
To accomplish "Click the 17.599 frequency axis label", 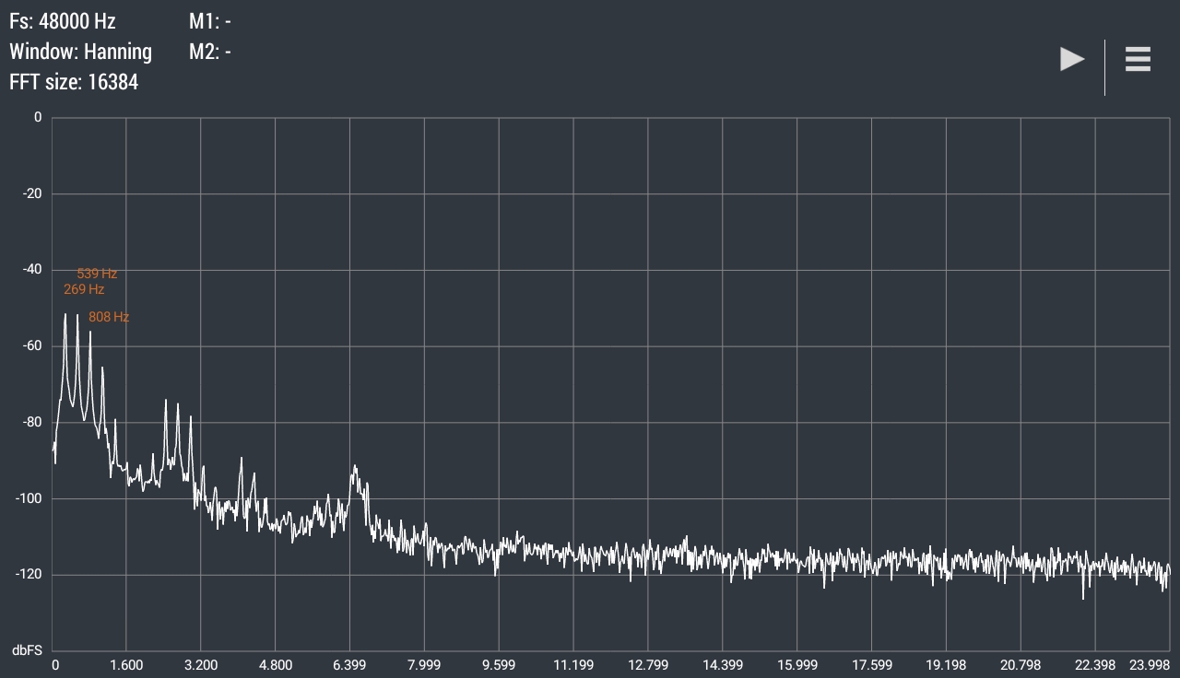I will pyautogui.click(x=872, y=665).
